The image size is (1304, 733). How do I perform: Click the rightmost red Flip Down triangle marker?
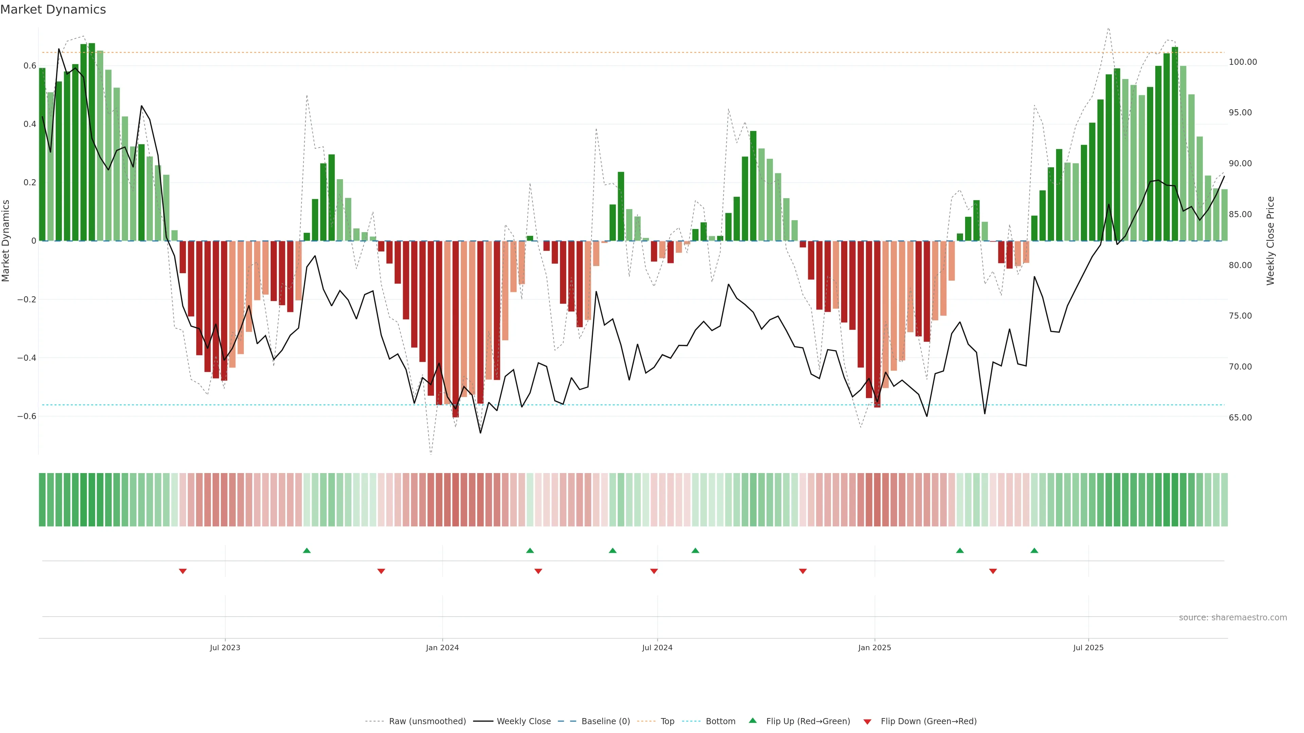(993, 571)
